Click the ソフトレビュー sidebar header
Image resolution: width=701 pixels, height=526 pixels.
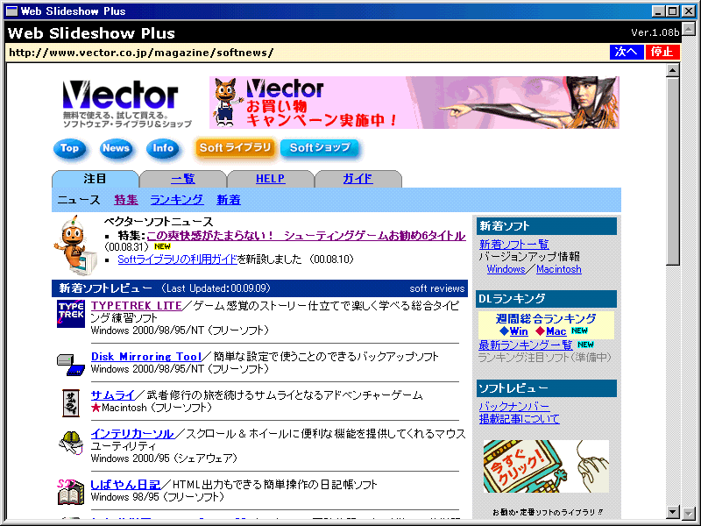pos(546,388)
